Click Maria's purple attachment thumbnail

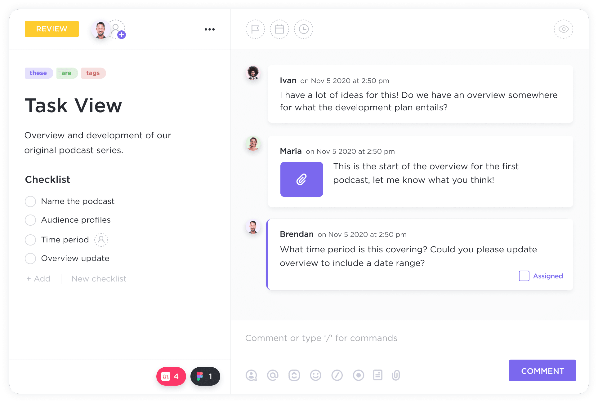tap(301, 179)
